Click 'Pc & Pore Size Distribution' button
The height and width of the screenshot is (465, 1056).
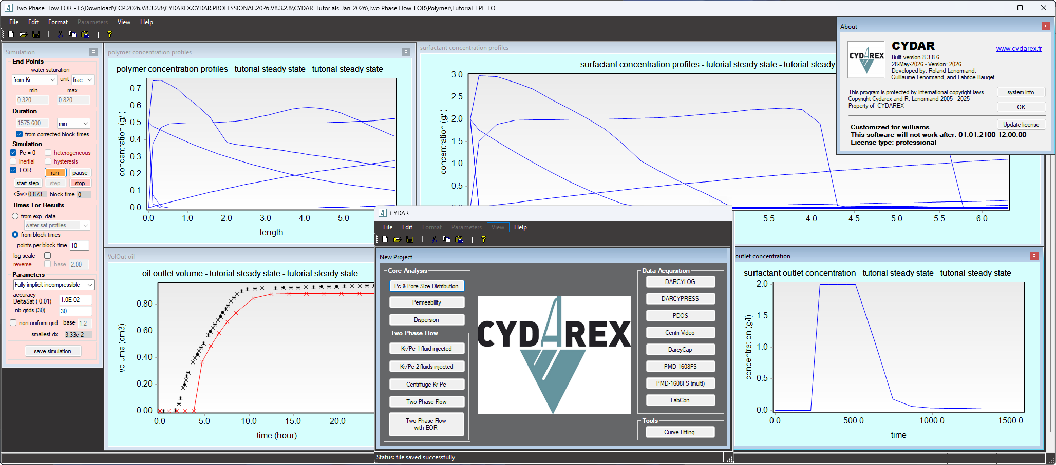[x=426, y=286]
